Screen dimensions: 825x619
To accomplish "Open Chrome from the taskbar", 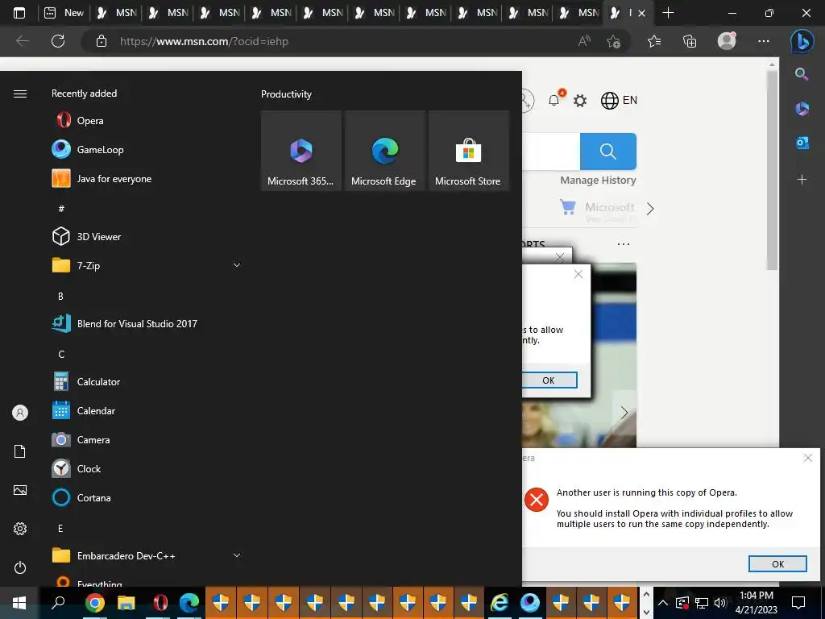I will tap(95, 603).
